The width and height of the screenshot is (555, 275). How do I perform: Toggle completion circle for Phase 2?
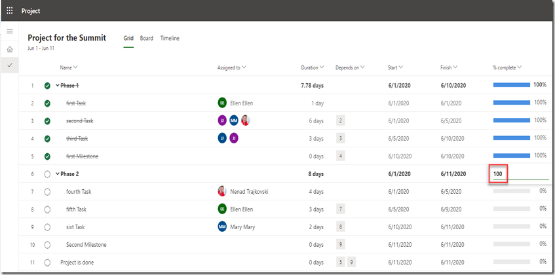pyautogui.click(x=47, y=174)
